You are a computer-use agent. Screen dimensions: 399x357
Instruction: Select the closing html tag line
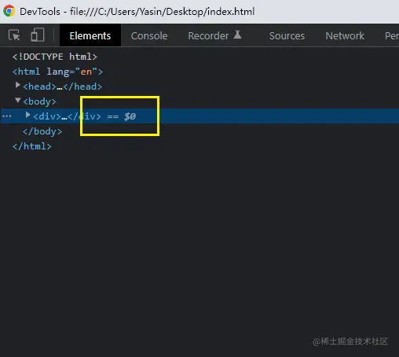32,146
